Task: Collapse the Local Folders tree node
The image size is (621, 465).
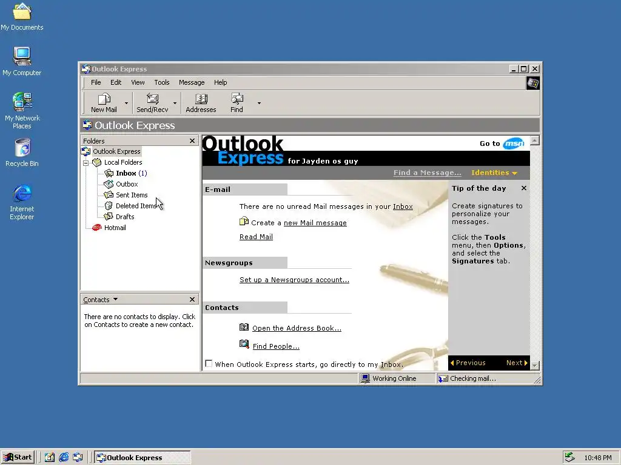Action: 86,162
